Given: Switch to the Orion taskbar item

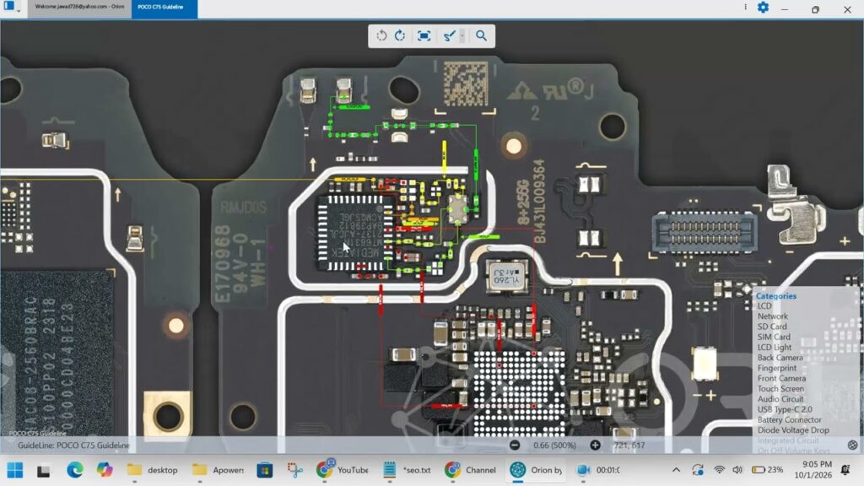Looking at the screenshot, I should 536,470.
